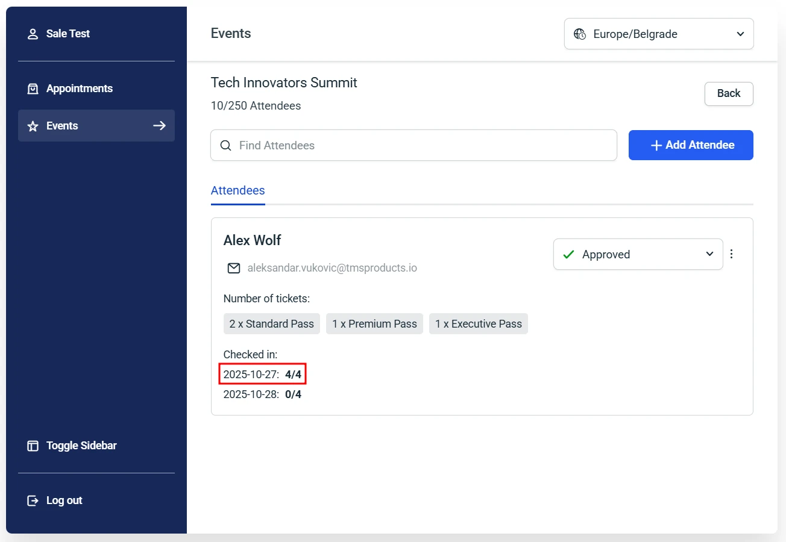Click the envelope icon beside email address

(x=234, y=268)
